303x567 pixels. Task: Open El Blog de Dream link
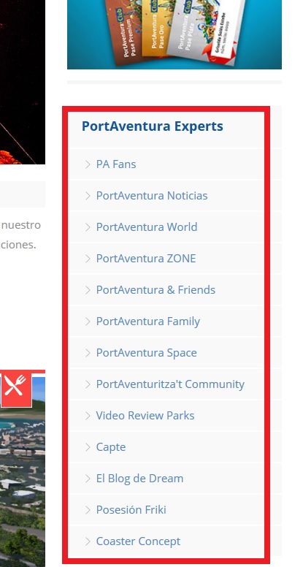coord(139,479)
